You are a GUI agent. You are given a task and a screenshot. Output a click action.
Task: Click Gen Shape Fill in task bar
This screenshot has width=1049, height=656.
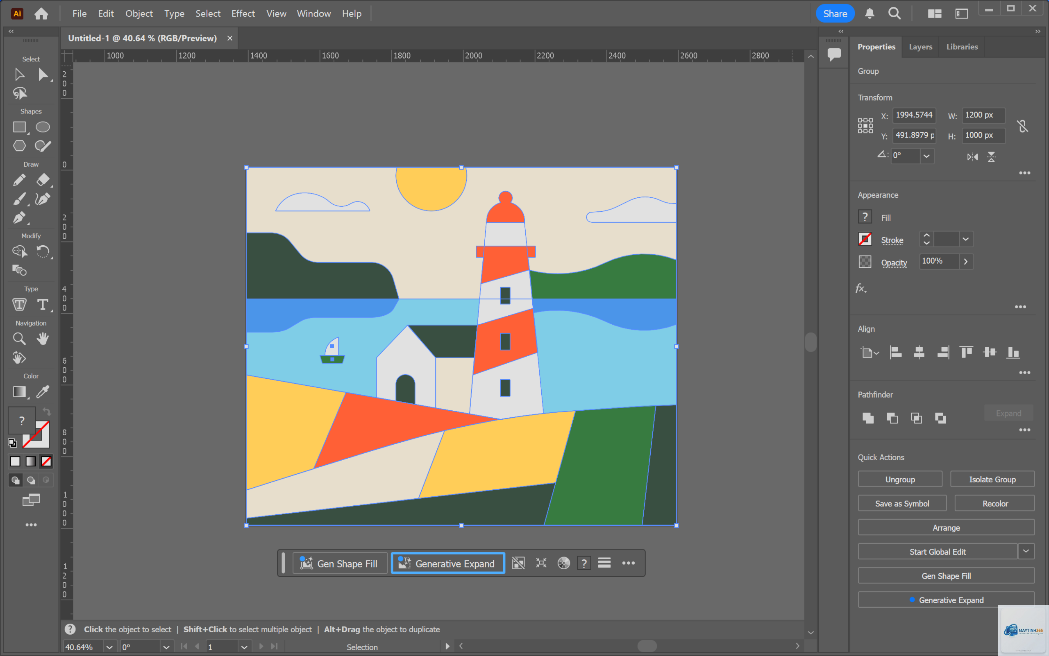(340, 563)
